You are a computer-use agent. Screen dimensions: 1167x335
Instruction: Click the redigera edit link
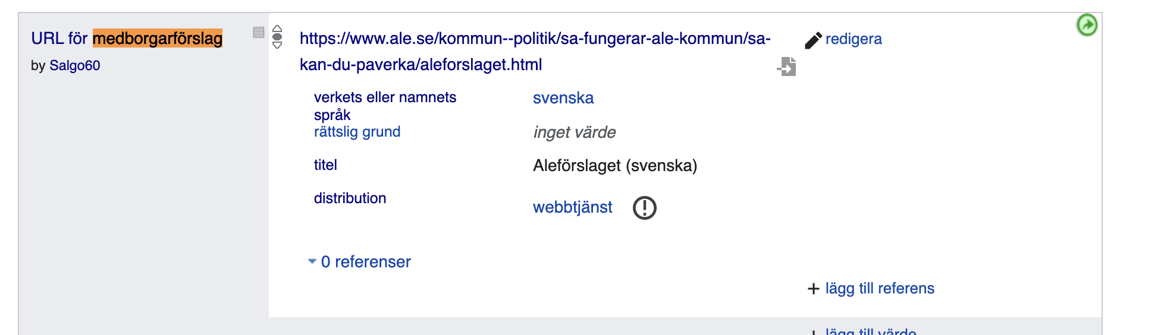pyautogui.click(x=853, y=39)
